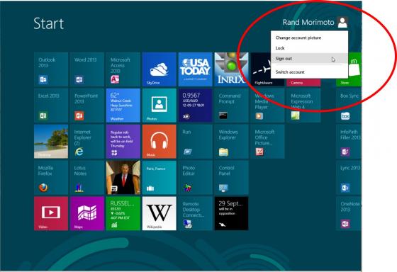Launch the Mozilla Firefox tile

51,177
